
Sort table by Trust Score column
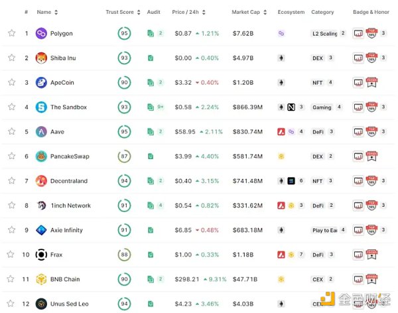122,12
